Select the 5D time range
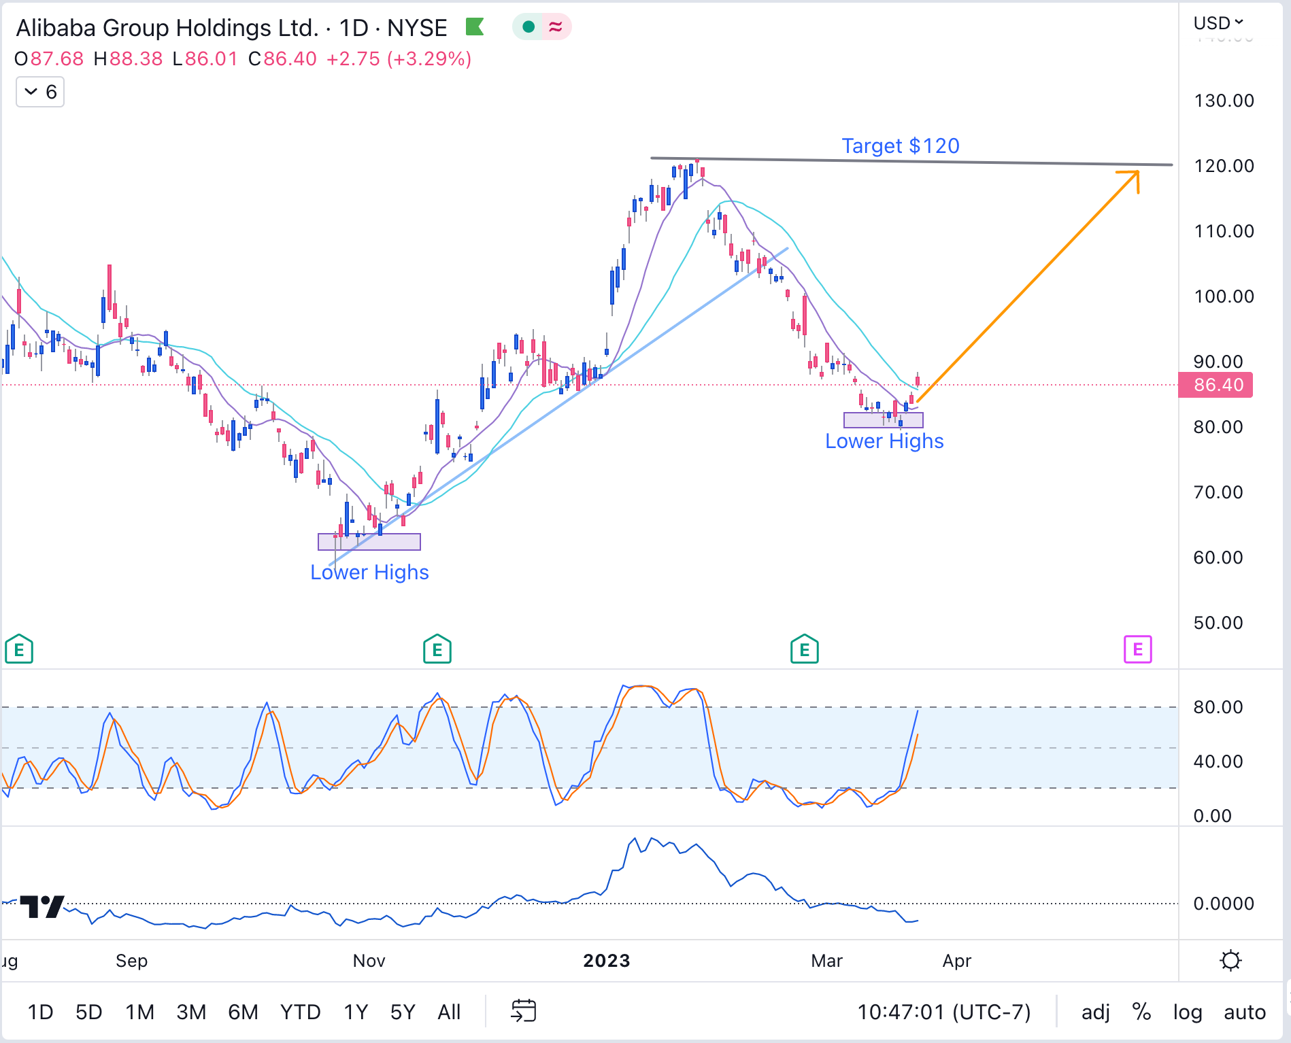 (x=88, y=1012)
